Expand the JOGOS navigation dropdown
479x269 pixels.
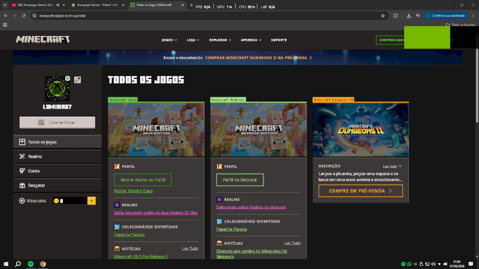point(169,40)
